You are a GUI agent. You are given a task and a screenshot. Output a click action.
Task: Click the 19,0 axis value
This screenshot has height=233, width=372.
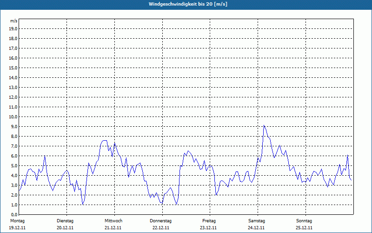pyautogui.click(x=13, y=29)
